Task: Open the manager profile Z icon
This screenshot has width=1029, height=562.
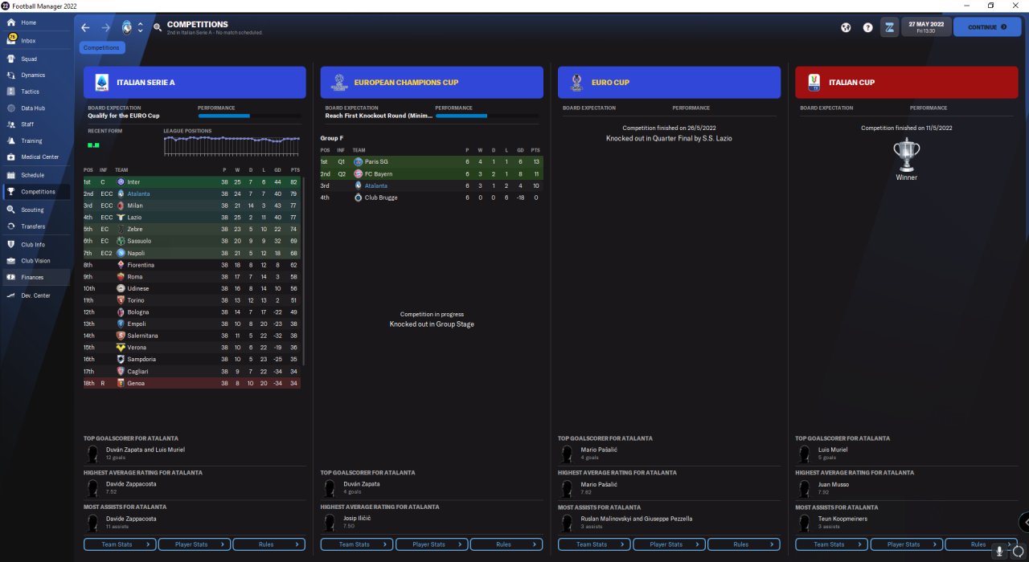Action: pos(889,27)
